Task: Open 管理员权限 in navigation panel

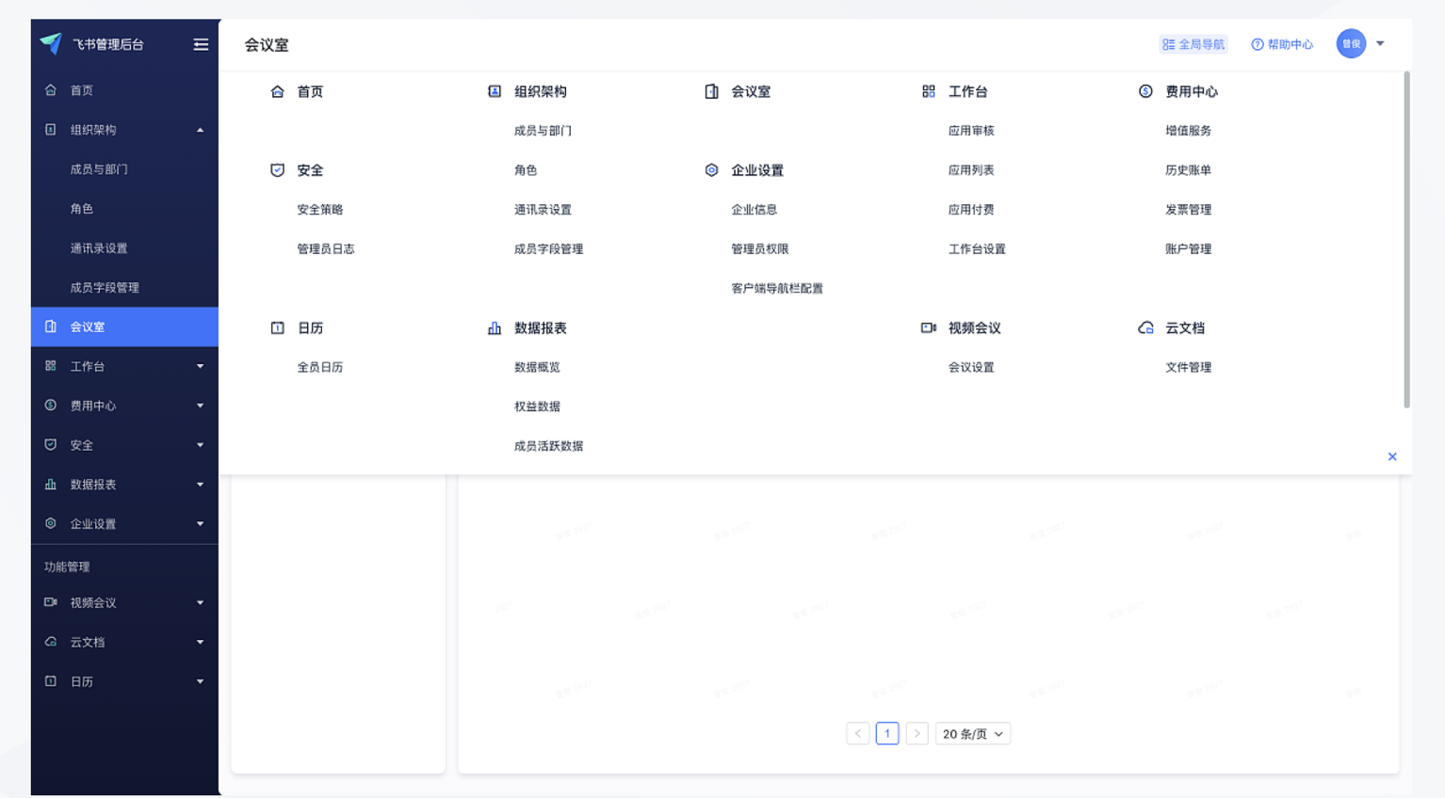Action: tap(759, 249)
